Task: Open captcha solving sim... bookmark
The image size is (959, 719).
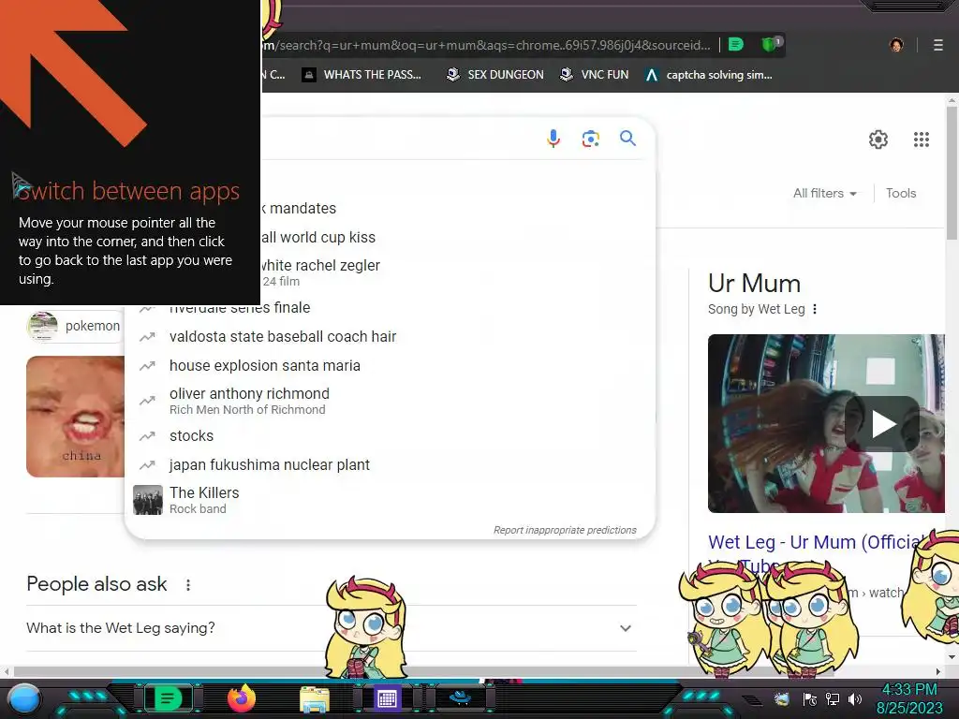Action: tap(710, 75)
